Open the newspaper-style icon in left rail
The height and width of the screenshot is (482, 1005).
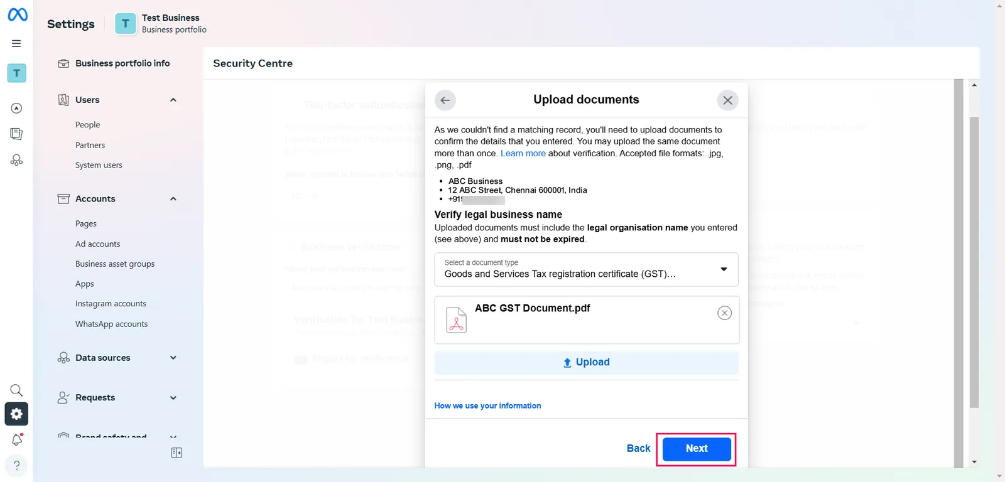(x=17, y=134)
